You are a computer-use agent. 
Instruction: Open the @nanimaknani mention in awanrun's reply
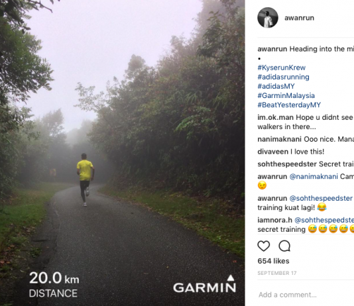pos(314,176)
